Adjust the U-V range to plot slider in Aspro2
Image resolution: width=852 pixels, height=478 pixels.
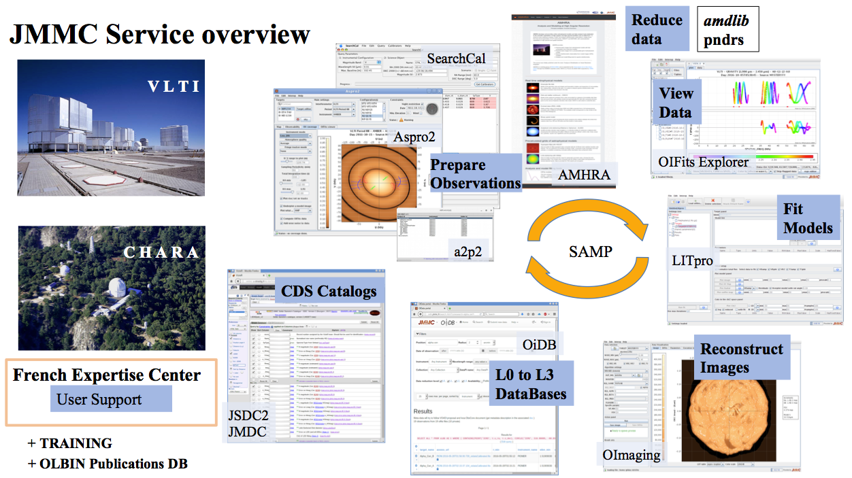tap(286, 162)
